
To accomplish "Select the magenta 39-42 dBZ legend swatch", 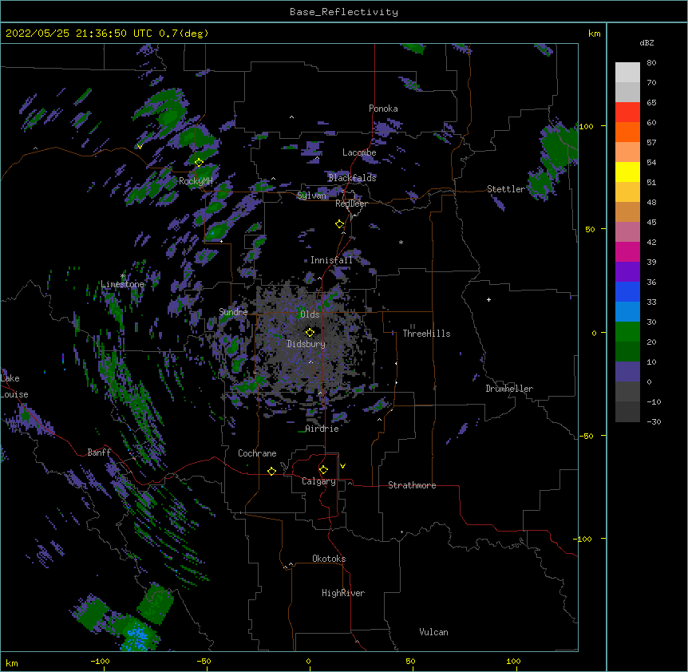I will (627, 251).
